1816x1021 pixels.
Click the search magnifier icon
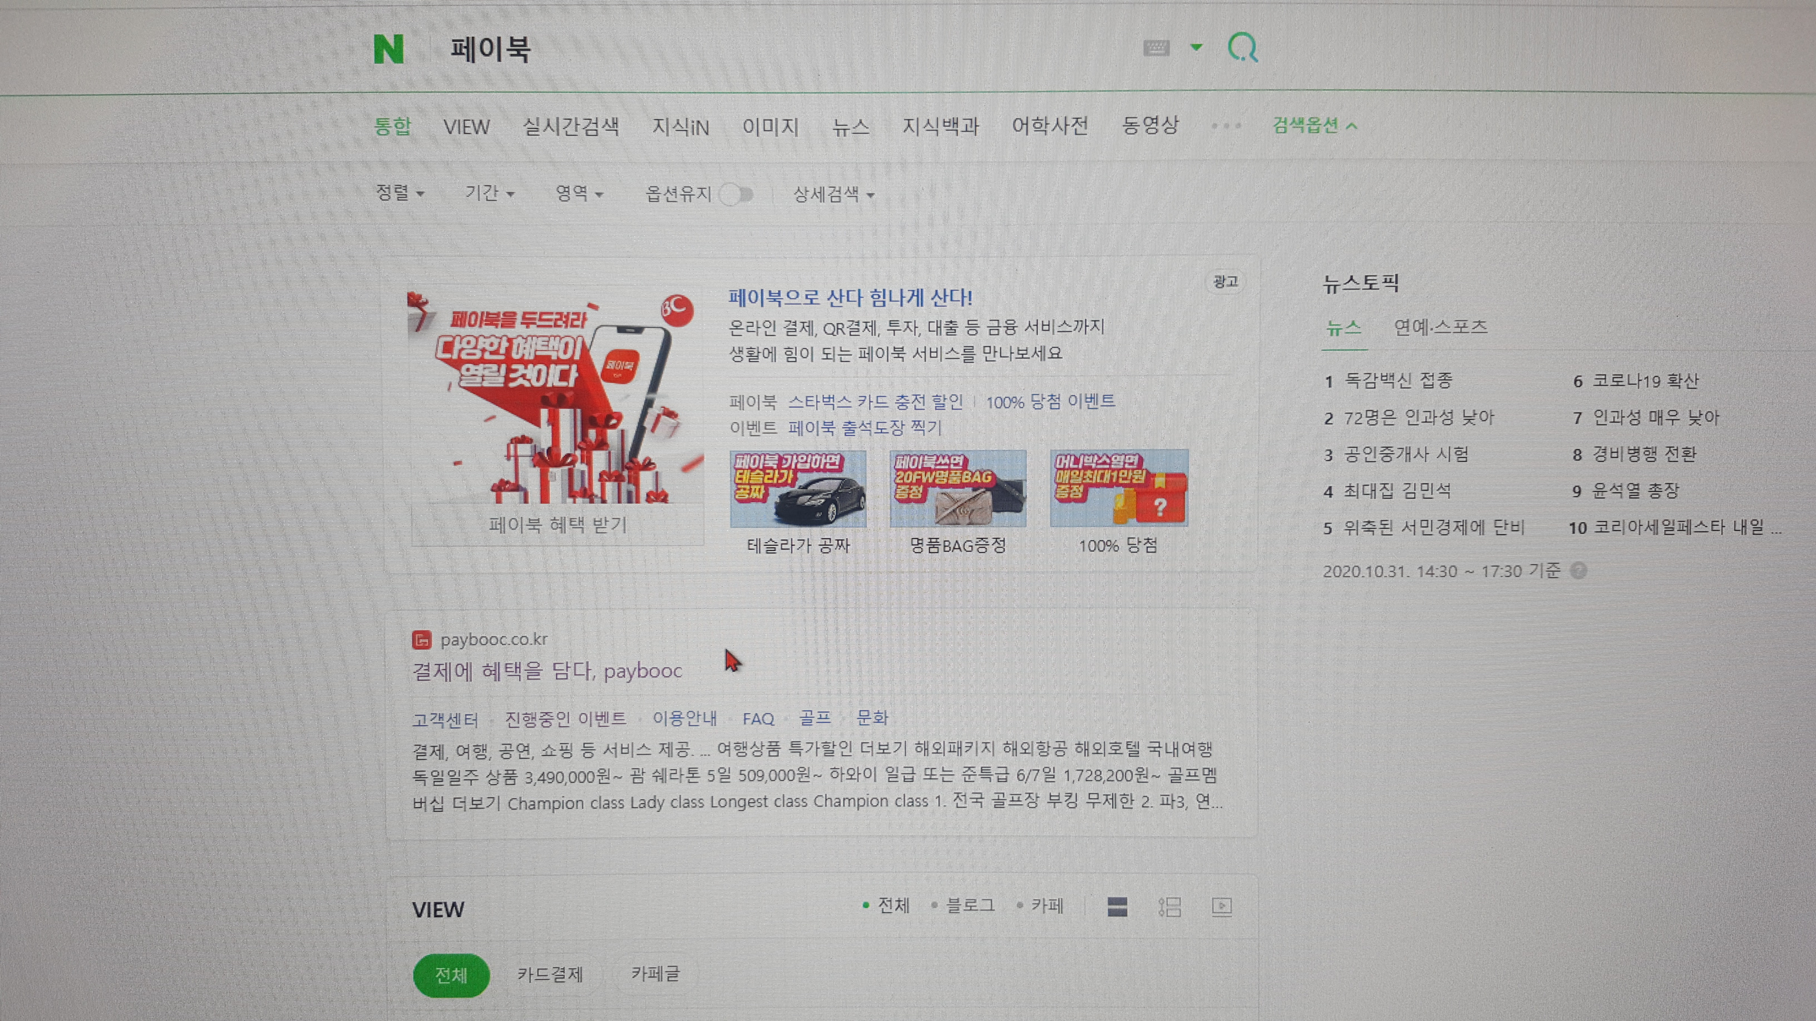pos(1243,48)
